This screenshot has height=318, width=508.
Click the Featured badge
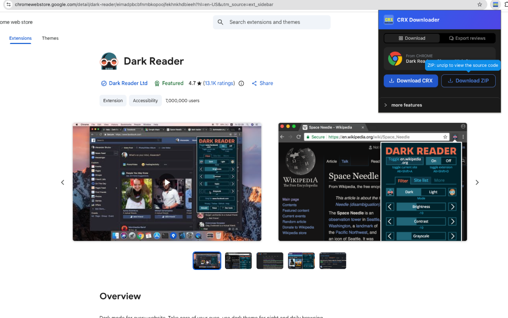point(169,83)
